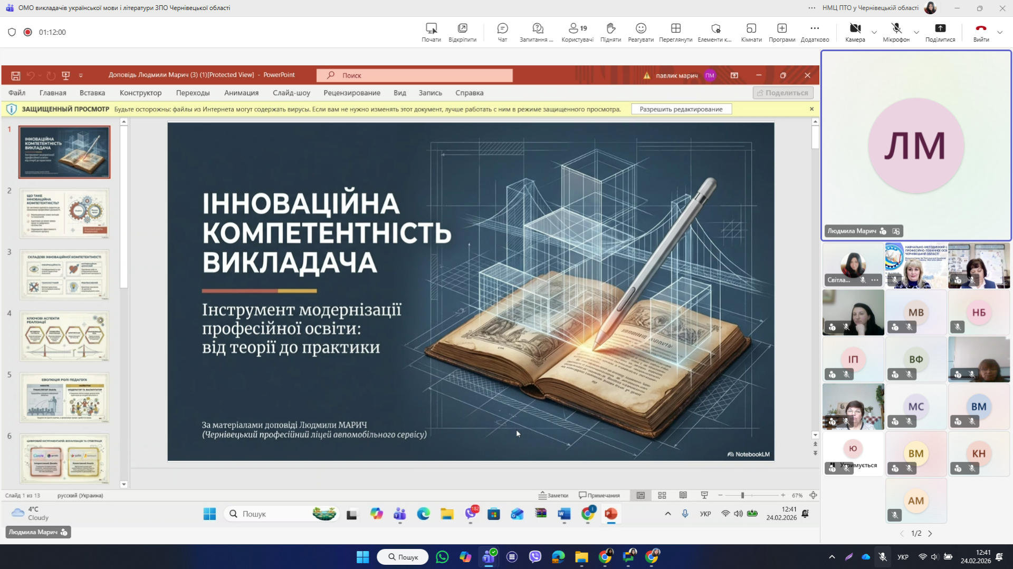Expand the leave-meeting options arrow
Screen dimensions: 1013x569
(1000, 33)
